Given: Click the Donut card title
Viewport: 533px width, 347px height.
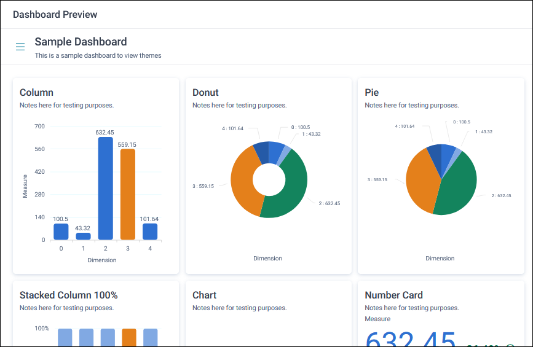Looking at the screenshot, I should 206,92.
